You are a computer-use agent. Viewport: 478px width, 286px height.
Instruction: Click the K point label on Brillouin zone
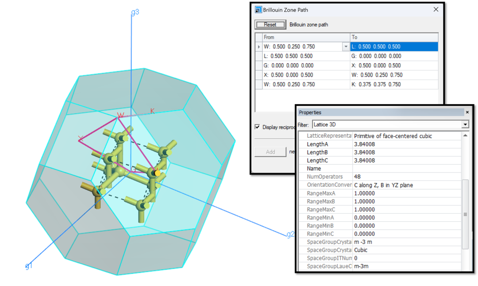152,111
